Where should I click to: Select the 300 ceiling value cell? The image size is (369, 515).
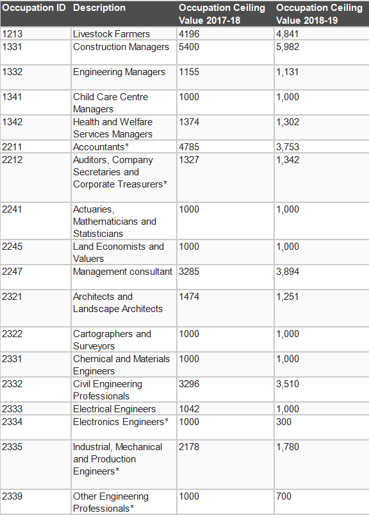322,427
